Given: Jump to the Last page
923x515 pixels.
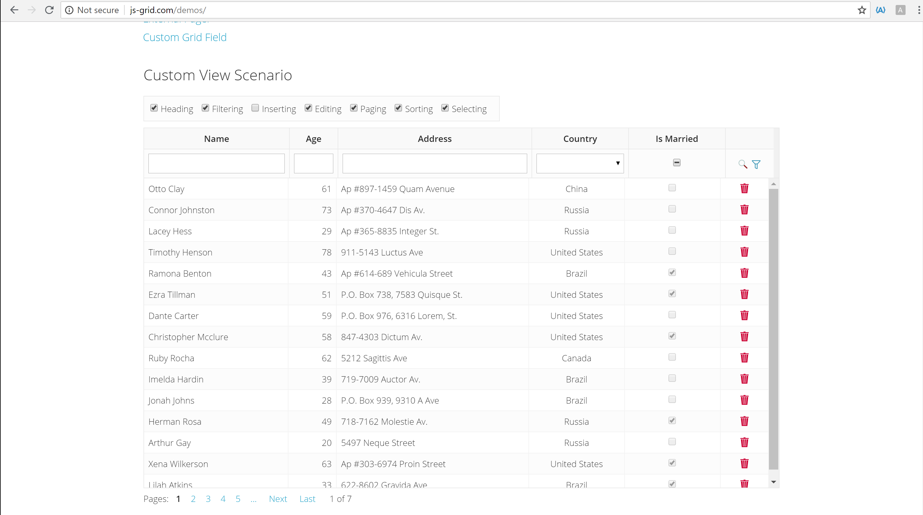Looking at the screenshot, I should pyautogui.click(x=307, y=499).
